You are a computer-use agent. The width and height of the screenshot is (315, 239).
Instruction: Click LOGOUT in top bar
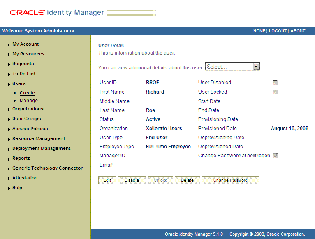pos(278,31)
